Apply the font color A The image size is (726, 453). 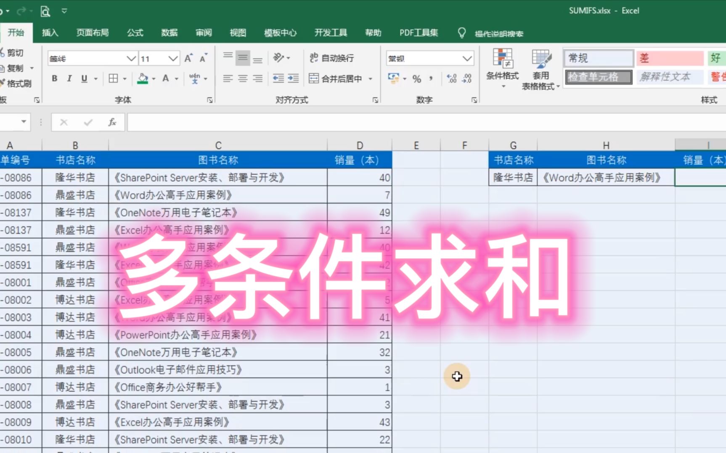pyautogui.click(x=166, y=79)
